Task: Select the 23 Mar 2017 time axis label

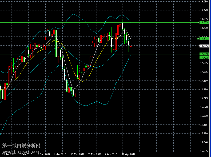Action: tap(95, 154)
